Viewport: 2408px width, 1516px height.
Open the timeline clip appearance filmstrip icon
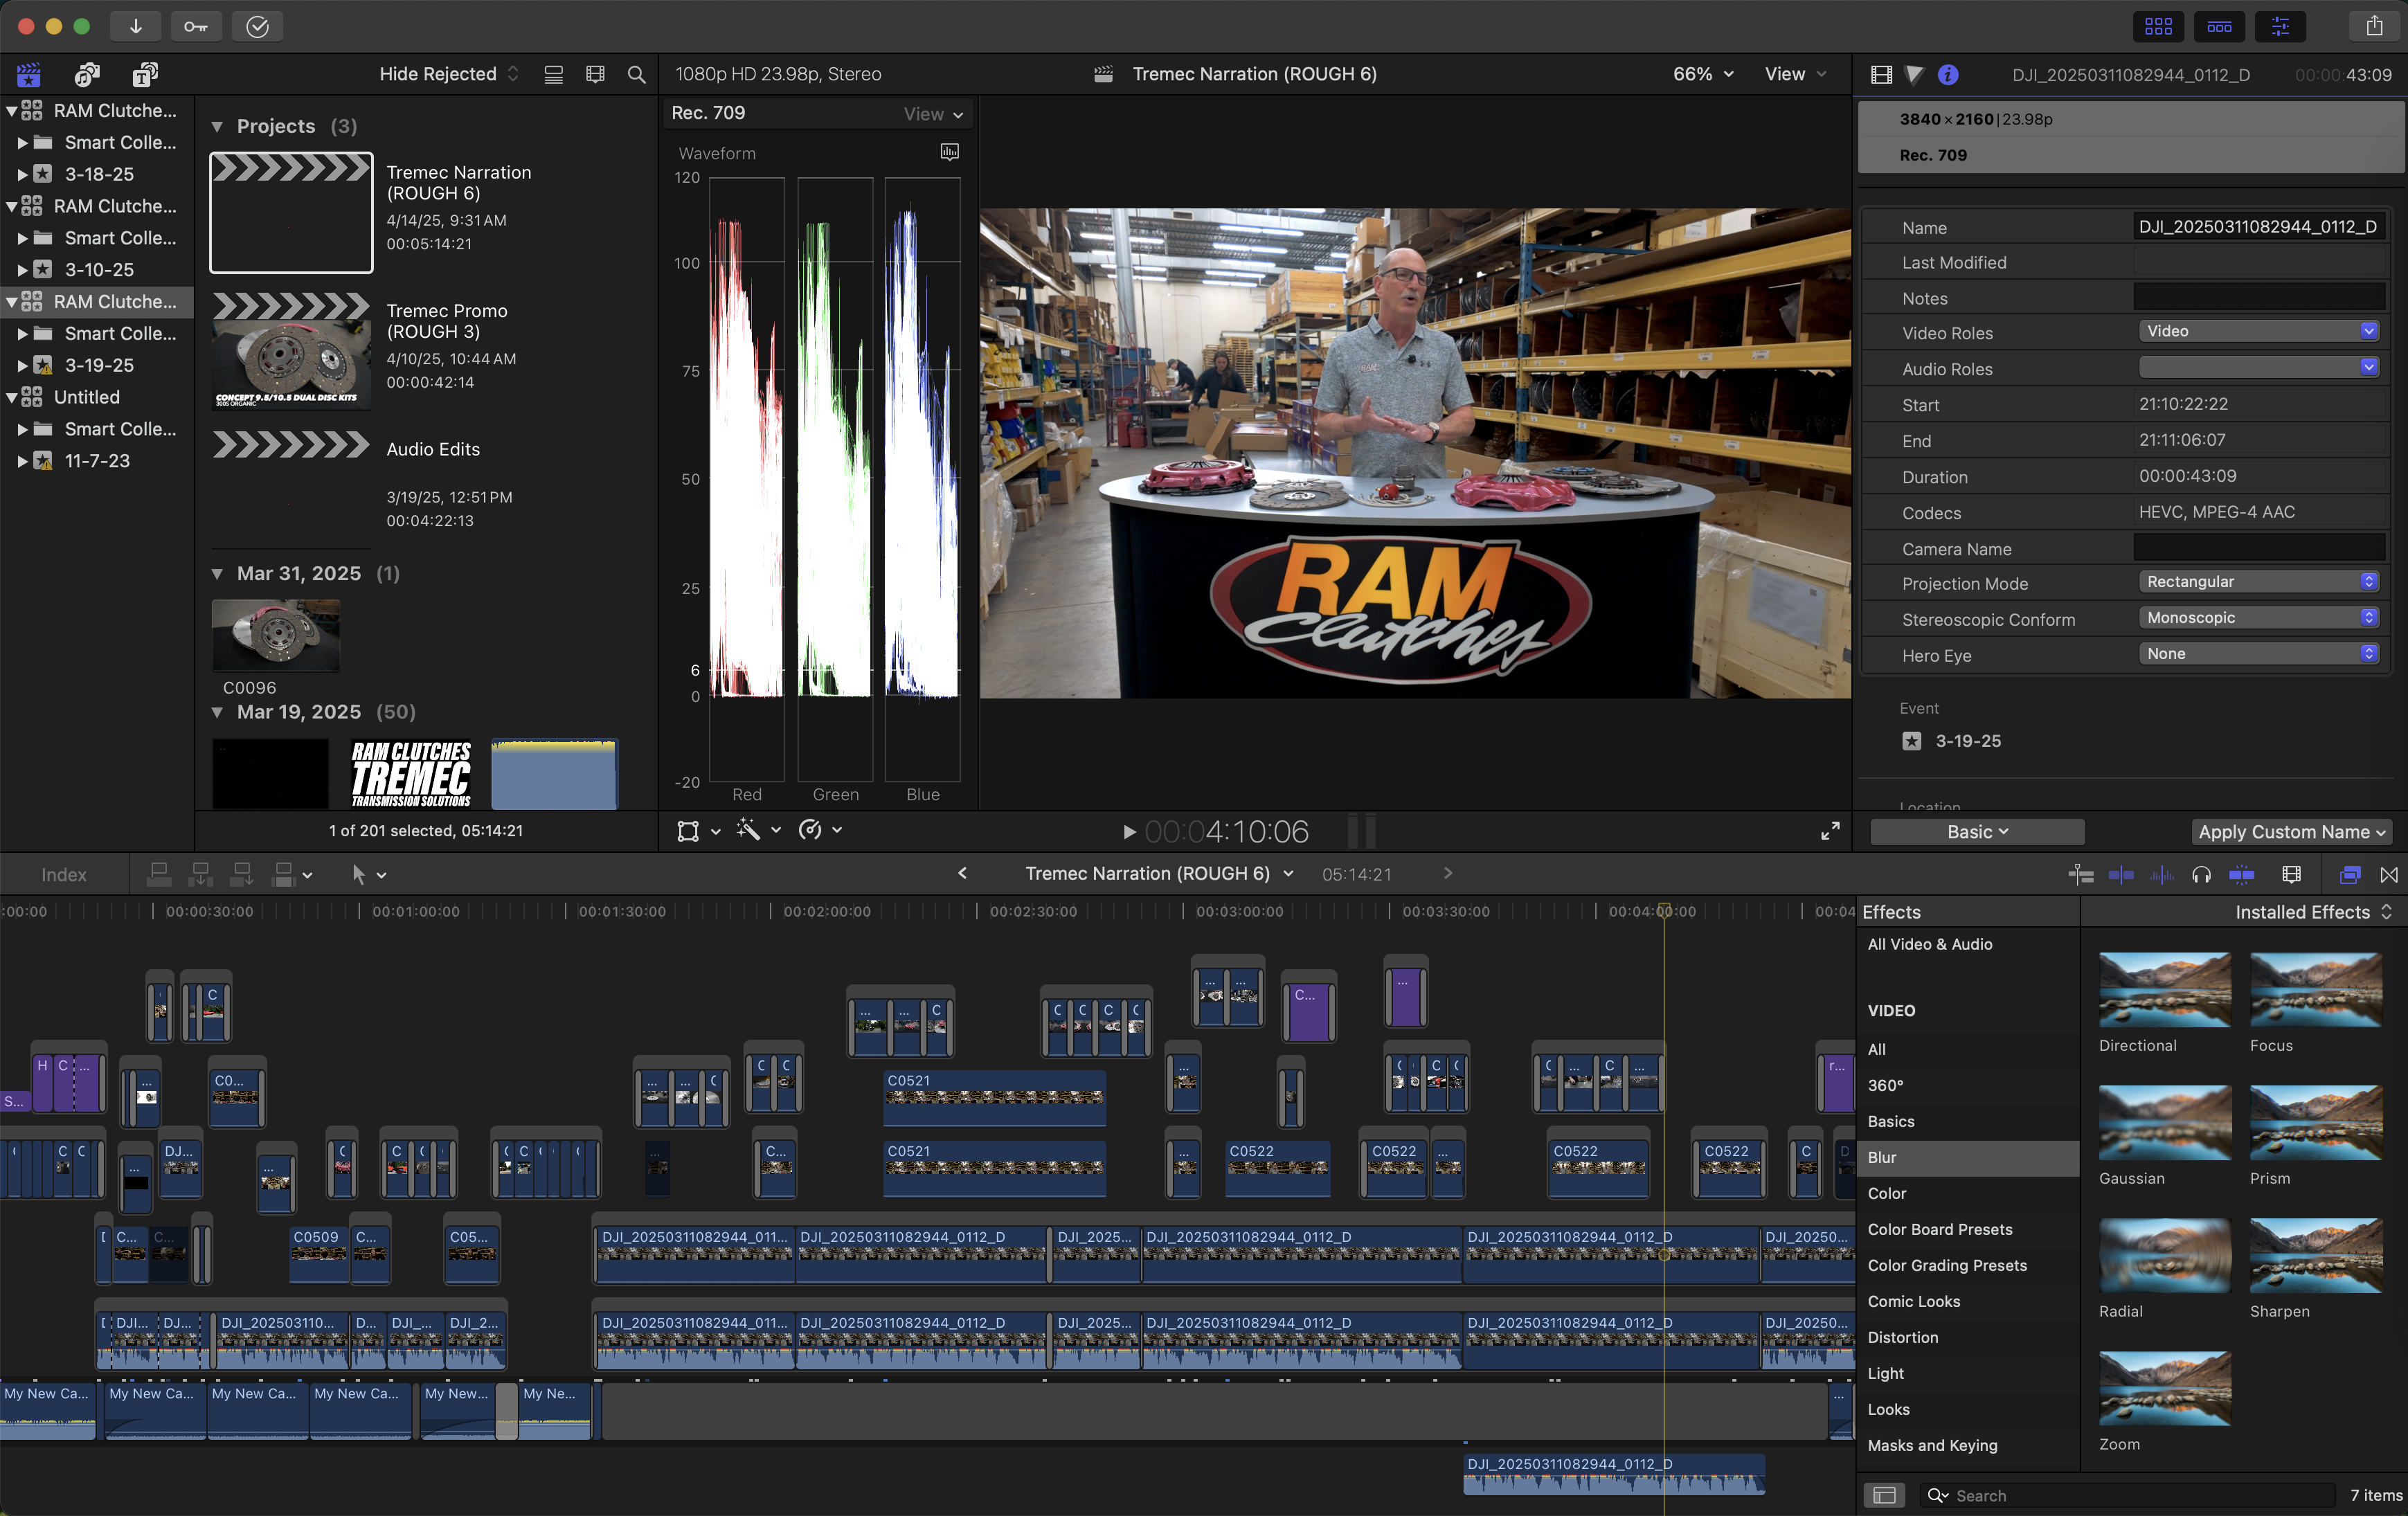coord(2291,875)
